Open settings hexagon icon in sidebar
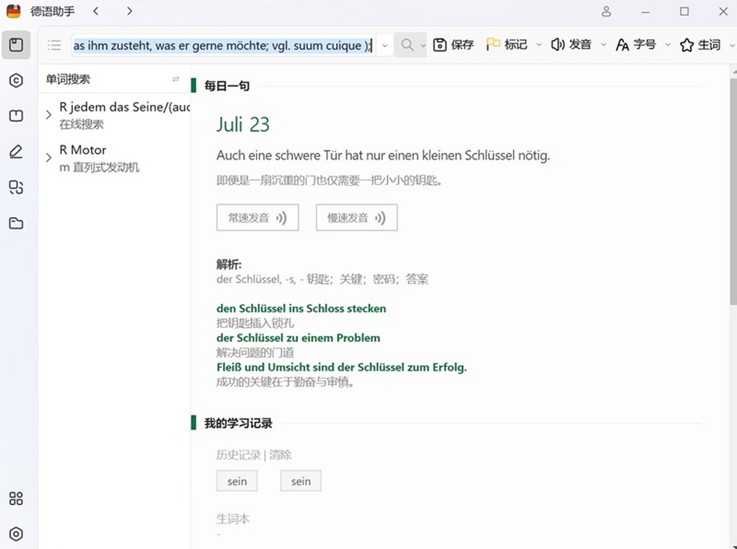The height and width of the screenshot is (549, 737). tap(16, 534)
